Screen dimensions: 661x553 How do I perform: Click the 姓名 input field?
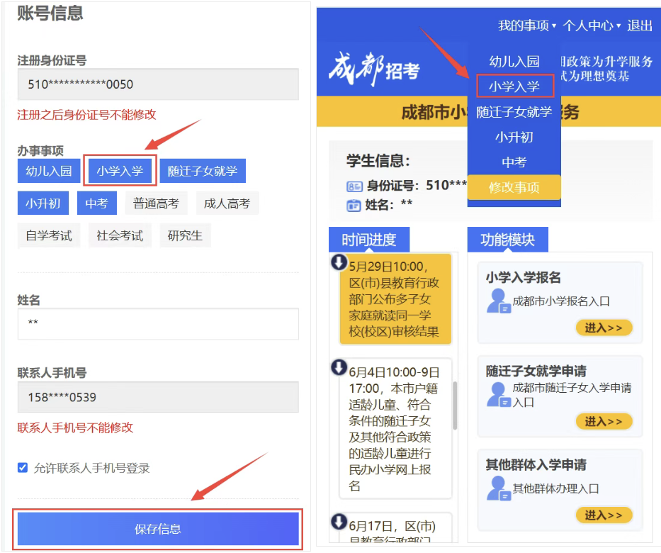coord(158,323)
